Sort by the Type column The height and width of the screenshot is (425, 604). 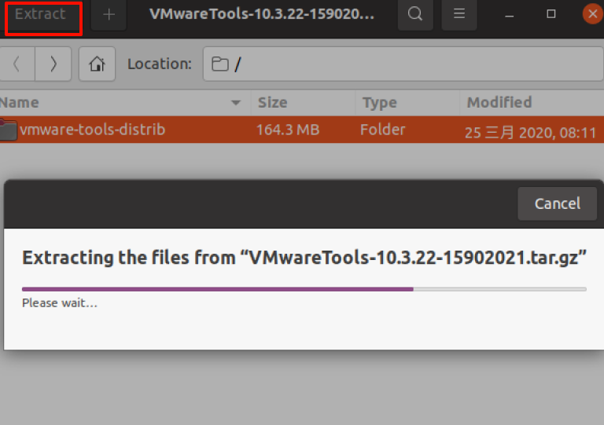(380, 103)
